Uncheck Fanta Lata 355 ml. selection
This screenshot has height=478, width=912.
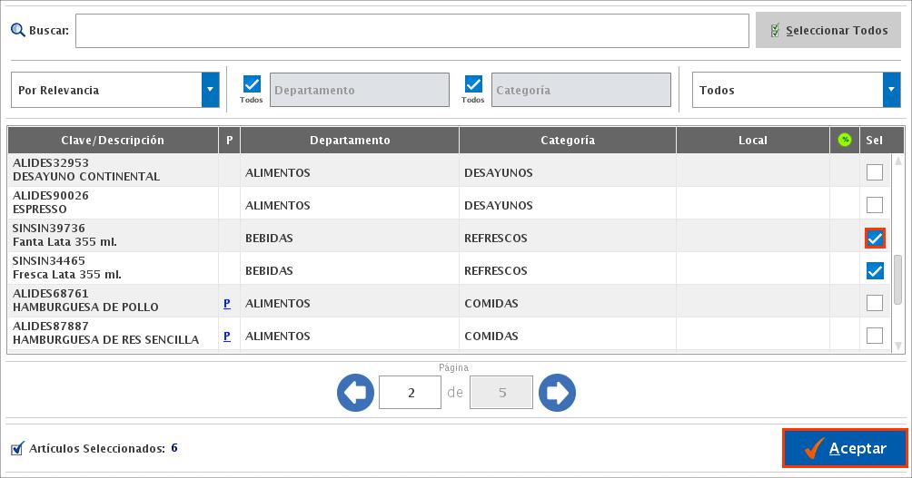point(875,239)
